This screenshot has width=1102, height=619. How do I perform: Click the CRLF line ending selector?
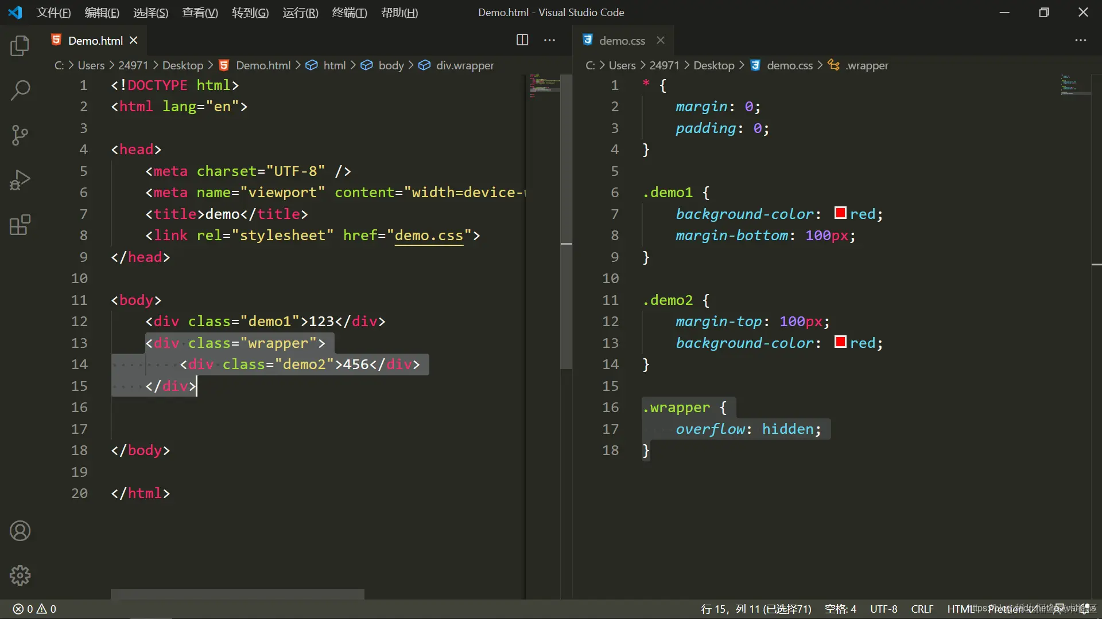922,609
